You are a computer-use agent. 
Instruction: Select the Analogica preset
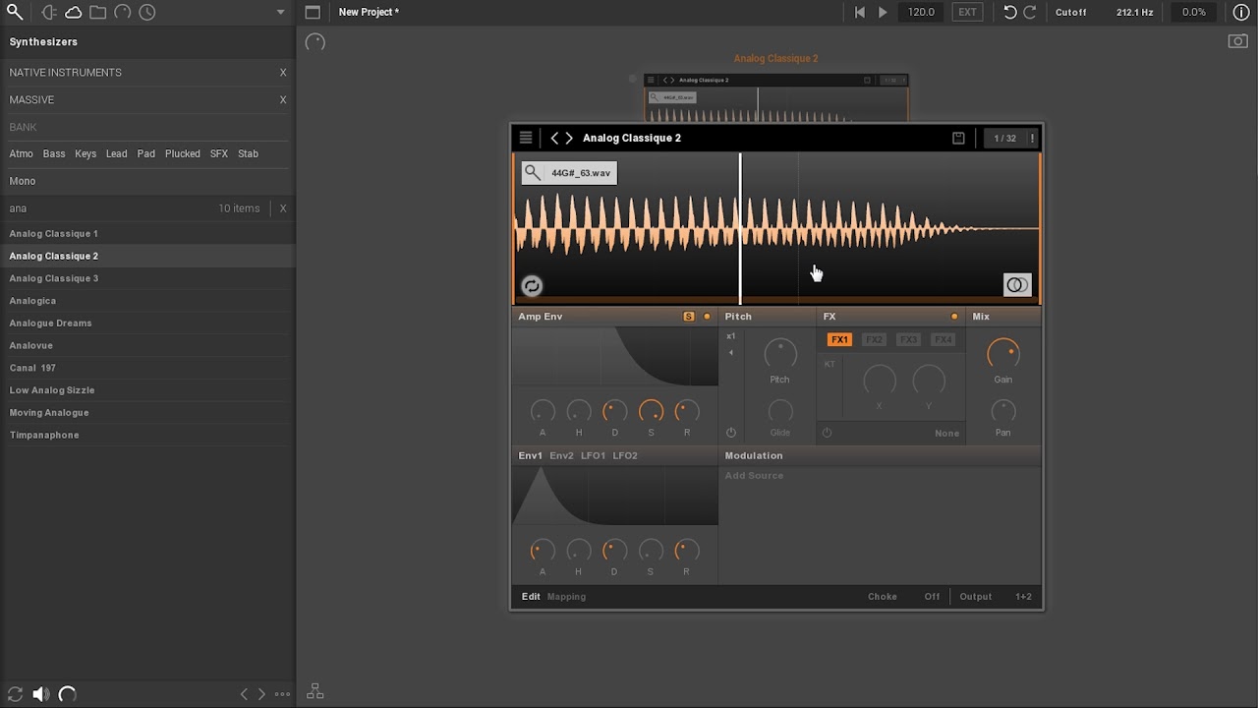click(x=147, y=301)
